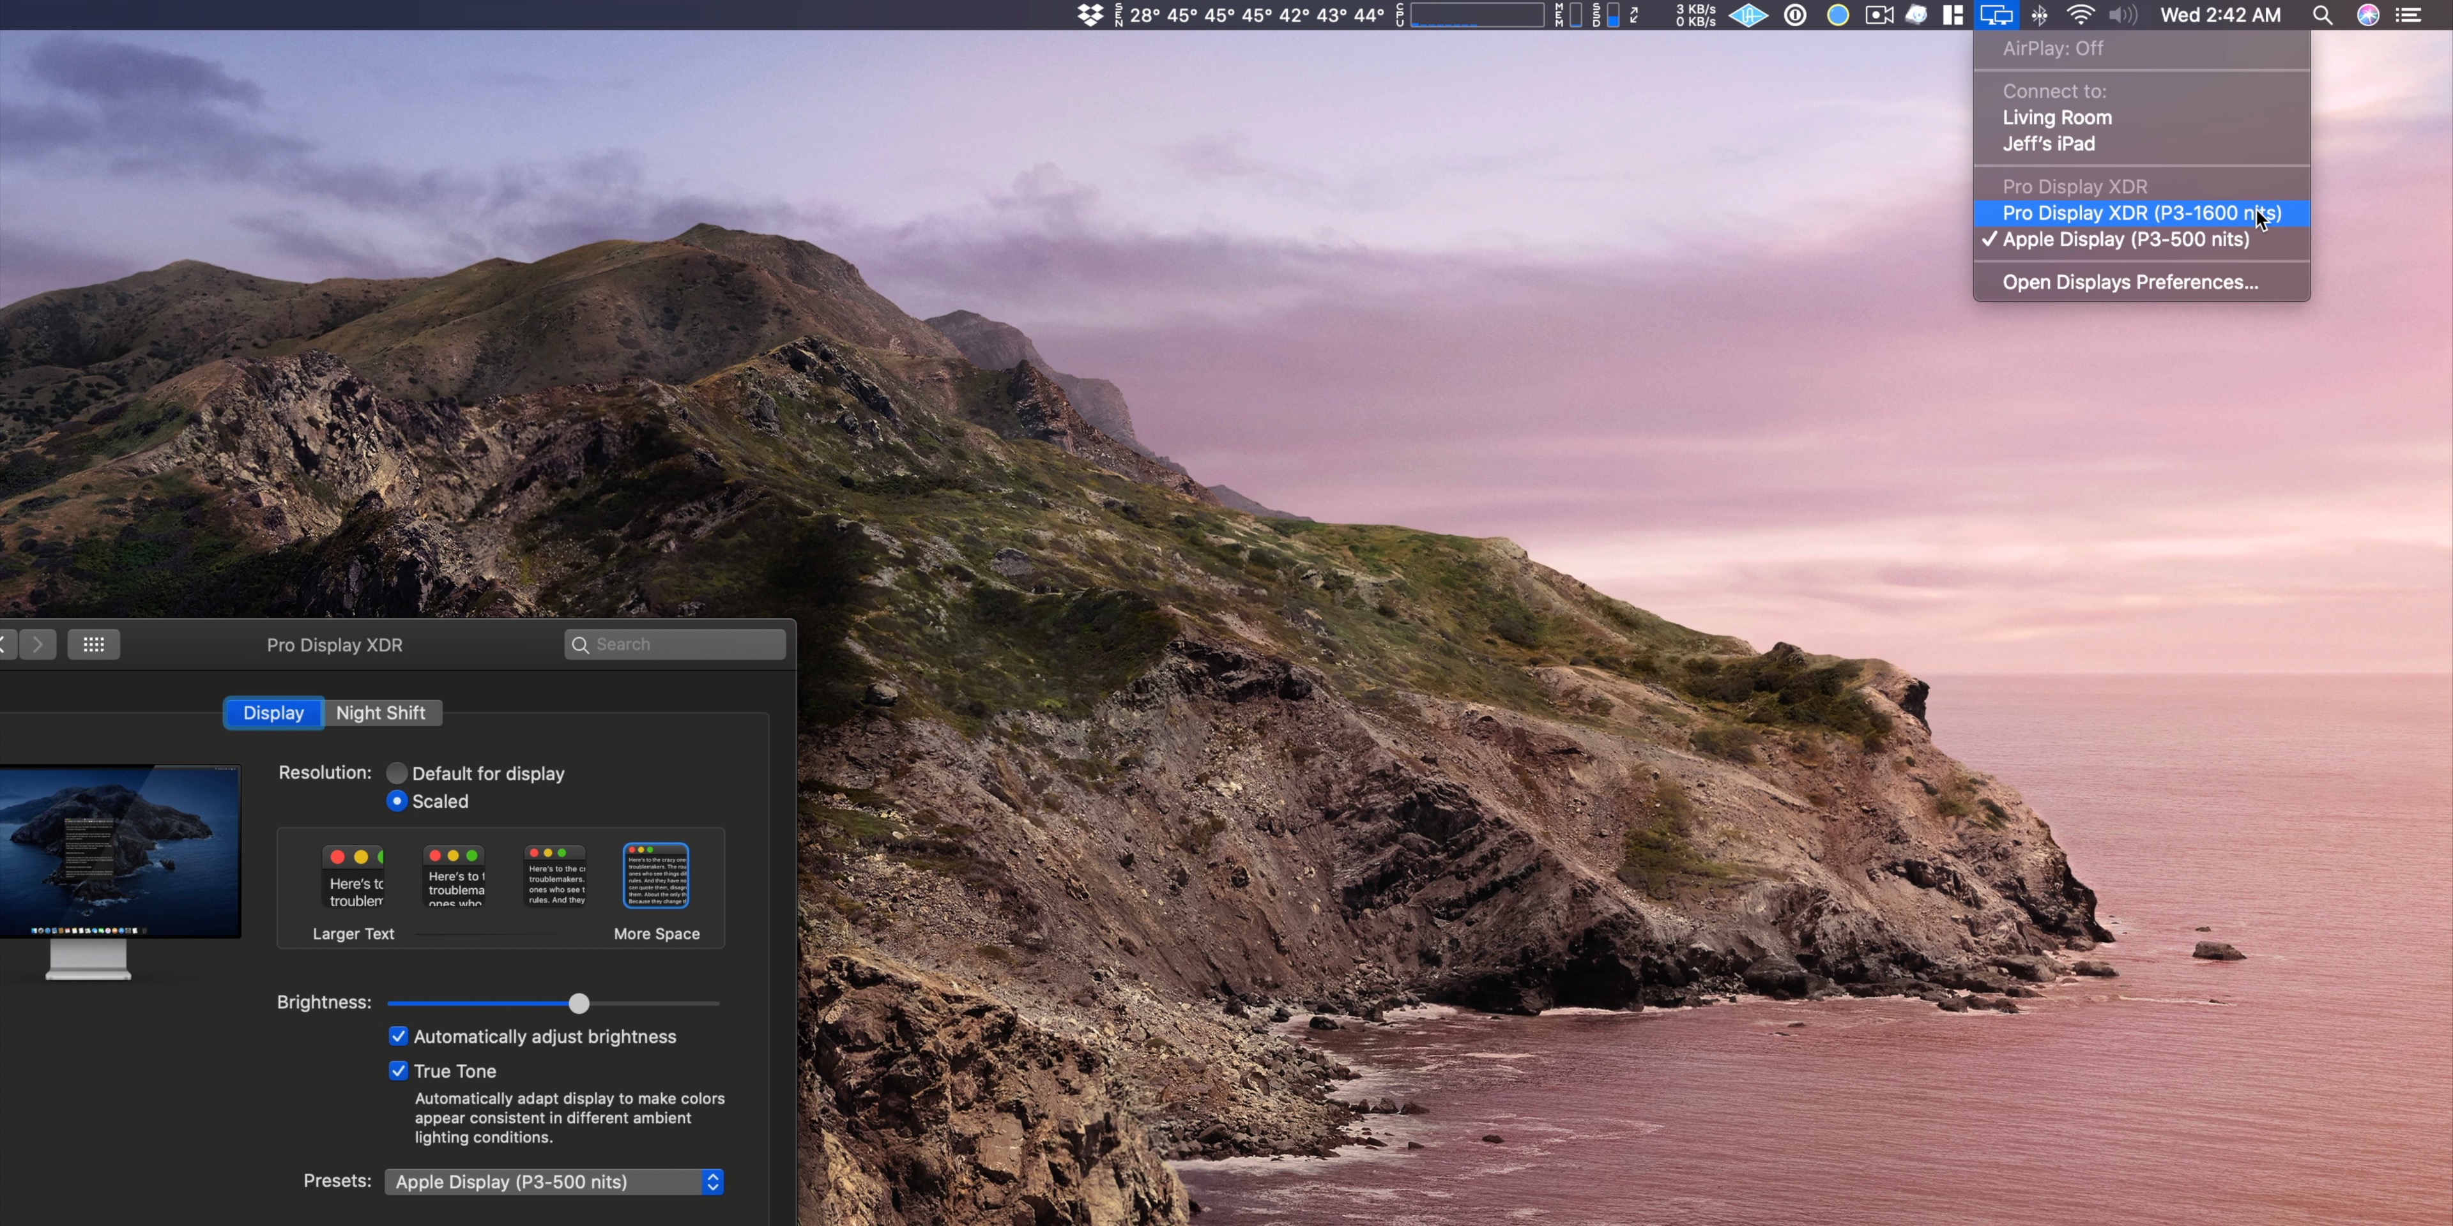2453x1226 pixels.
Task: Click the Siri icon in menu bar
Action: 2368,15
